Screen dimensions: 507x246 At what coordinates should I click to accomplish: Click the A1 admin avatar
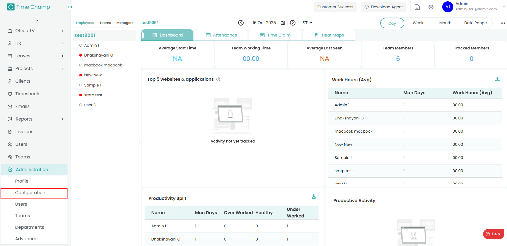(x=448, y=7)
